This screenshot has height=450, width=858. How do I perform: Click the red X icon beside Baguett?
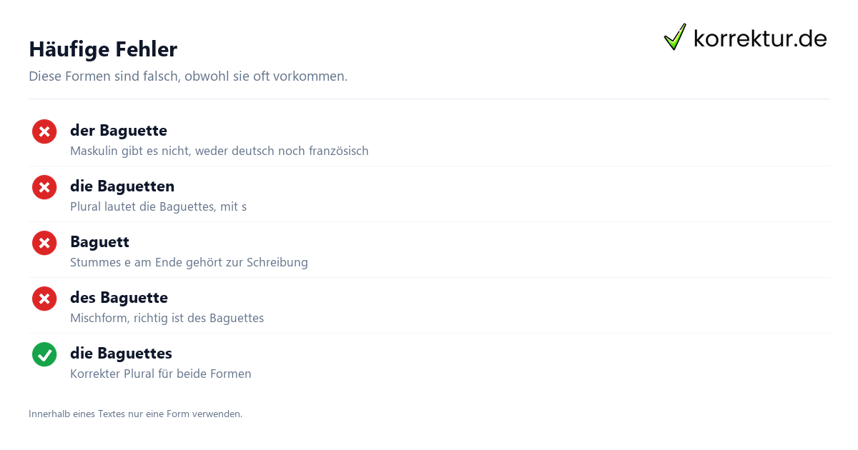click(x=44, y=243)
